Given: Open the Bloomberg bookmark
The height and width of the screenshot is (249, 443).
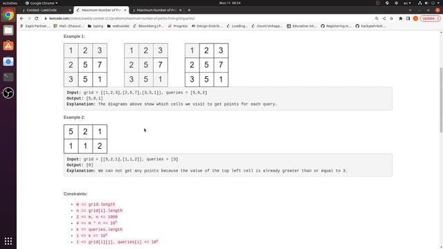Looking at the screenshot, I should pos(148,26).
